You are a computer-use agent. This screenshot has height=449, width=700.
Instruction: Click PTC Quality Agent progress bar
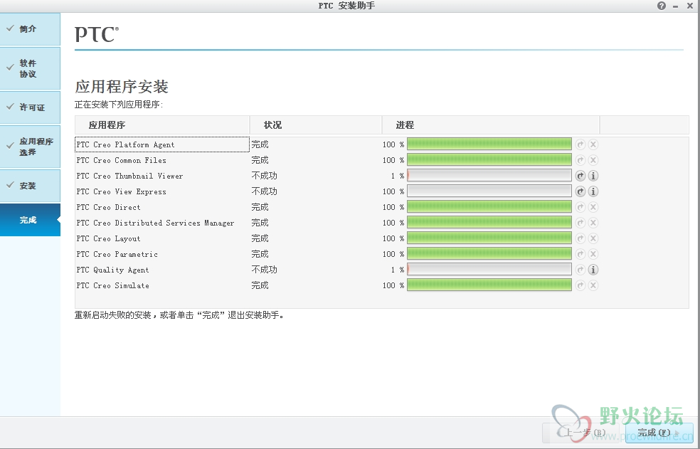click(489, 270)
